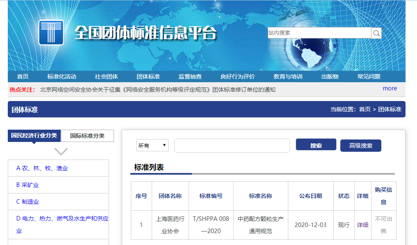The width and height of the screenshot is (417, 245).
Task: Open the 出版物 menu item
Action: coord(330,76)
